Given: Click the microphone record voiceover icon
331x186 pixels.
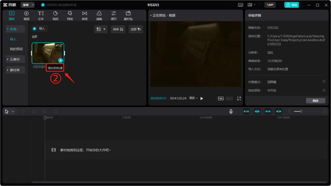Looking at the screenshot, I should (231, 111).
